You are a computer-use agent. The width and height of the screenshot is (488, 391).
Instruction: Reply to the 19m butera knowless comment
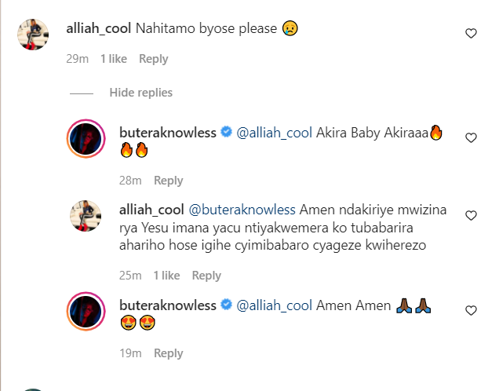coord(169,353)
